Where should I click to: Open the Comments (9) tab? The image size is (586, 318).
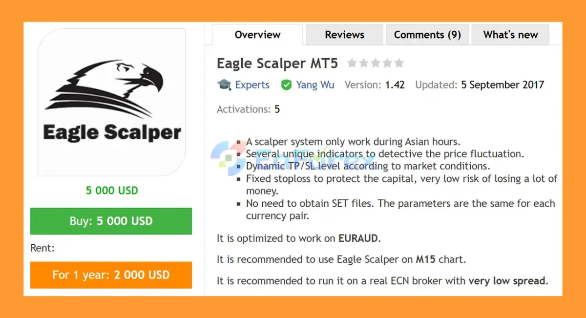pos(427,35)
